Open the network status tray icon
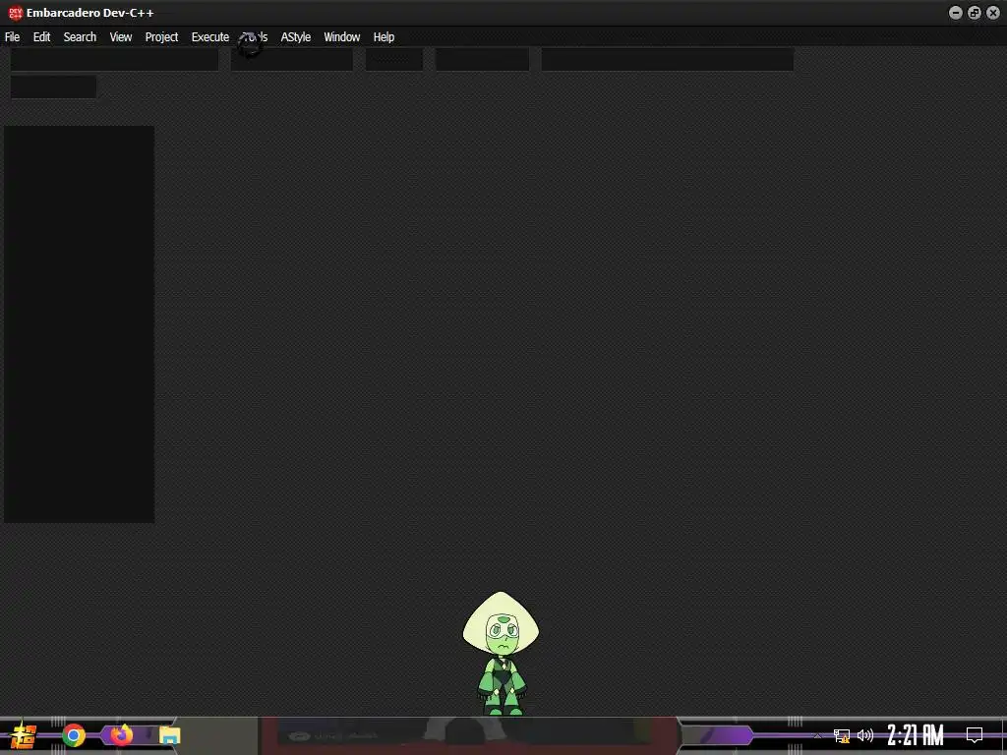 click(x=842, y=735)
